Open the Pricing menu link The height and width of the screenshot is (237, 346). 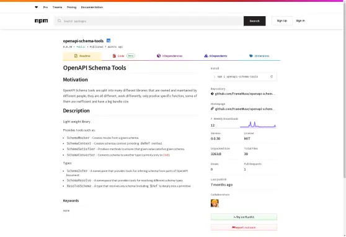(71, 7)
